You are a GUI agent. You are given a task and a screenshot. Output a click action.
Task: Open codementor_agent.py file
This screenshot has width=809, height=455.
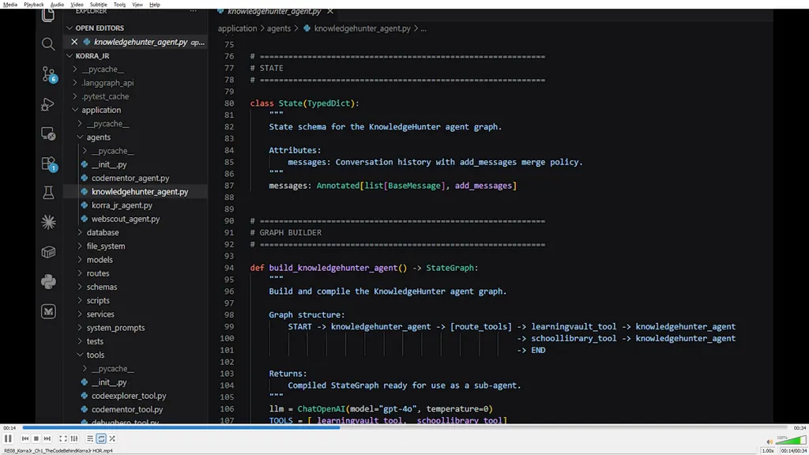130,178
